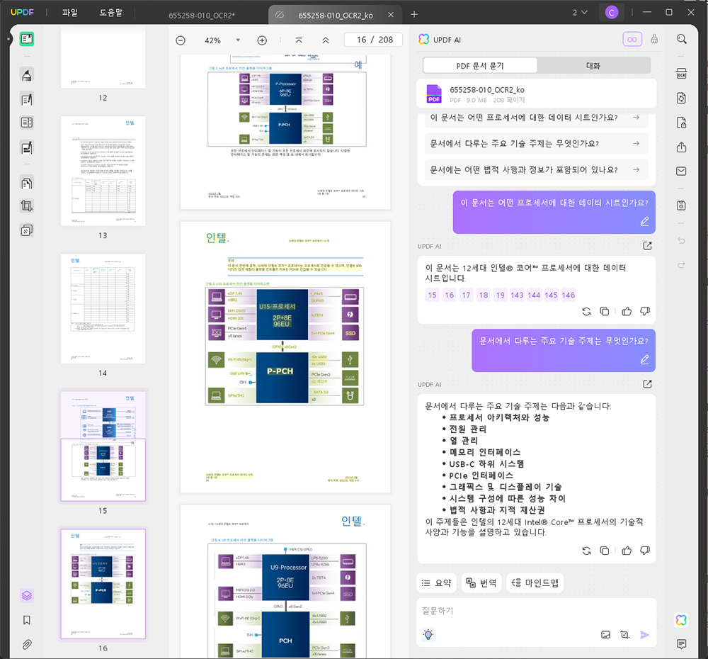Click the lightbulb prompt suggestions icon
This screenshot has width=708, height=659.
(428, 635)
